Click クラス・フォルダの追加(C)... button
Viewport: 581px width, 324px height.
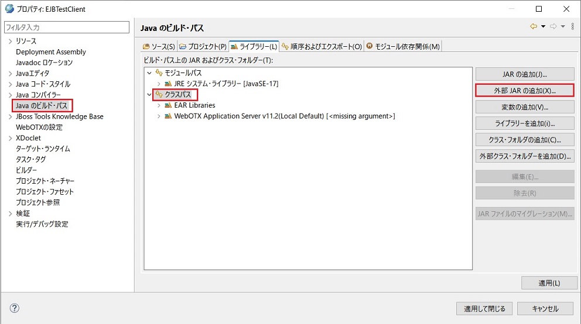coord(525,139)
